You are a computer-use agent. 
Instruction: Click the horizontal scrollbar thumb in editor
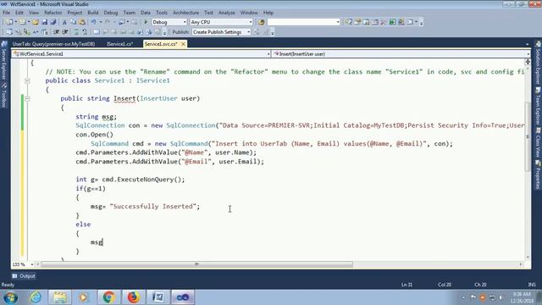pyautogui.click(x=196, y=264)
